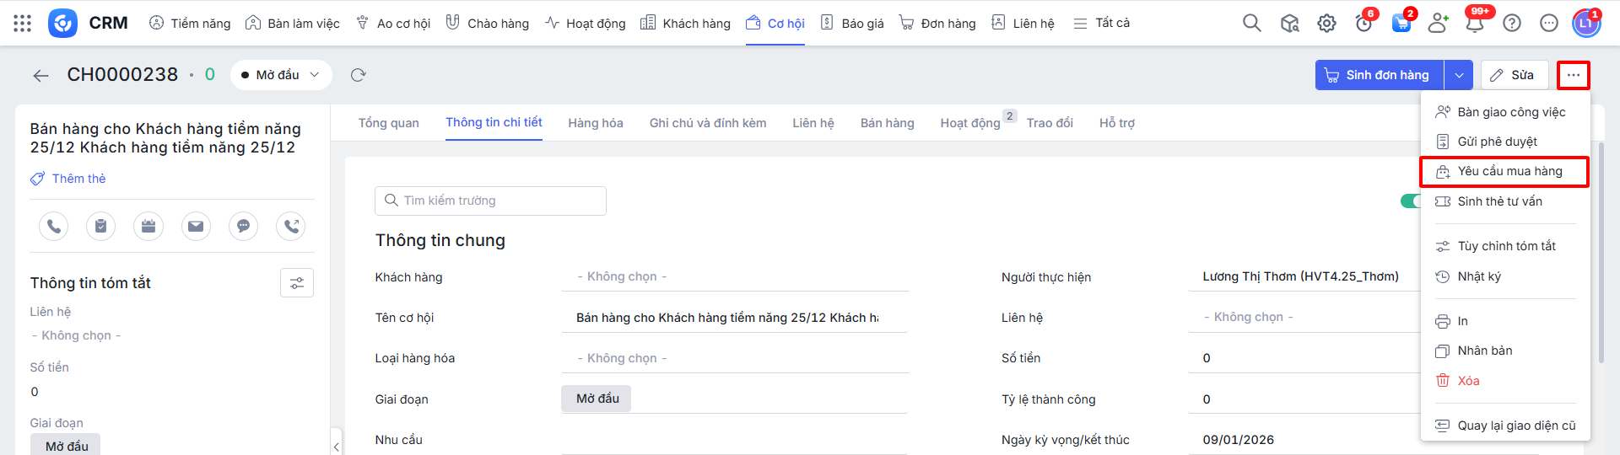Open the search magnifier in top bar
Viewport: 1620px width, 455px height.
click(x=1251, y=23)
